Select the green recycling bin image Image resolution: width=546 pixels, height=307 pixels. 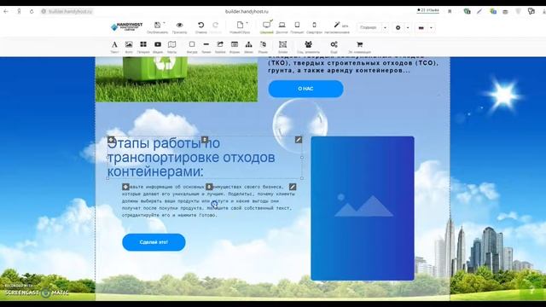click(177, 79)
